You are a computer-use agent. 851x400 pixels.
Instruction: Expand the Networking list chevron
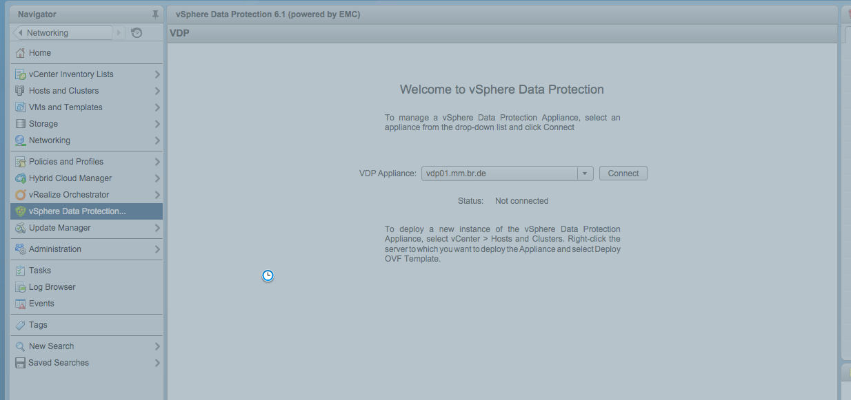point(157,140)
